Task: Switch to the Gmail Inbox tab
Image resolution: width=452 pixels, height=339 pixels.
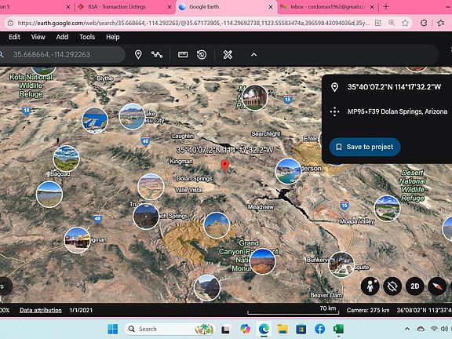Action: point(327,6)
